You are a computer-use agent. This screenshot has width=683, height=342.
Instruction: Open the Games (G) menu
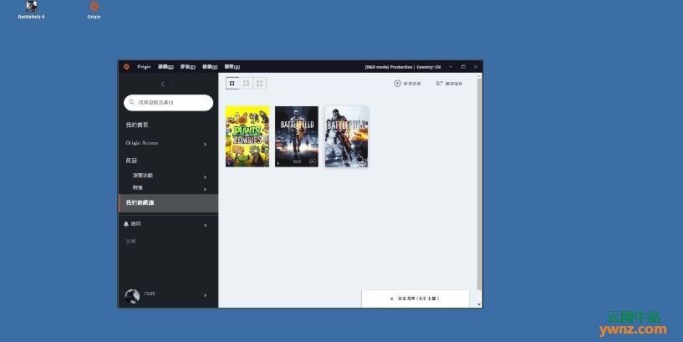point(166,67)
